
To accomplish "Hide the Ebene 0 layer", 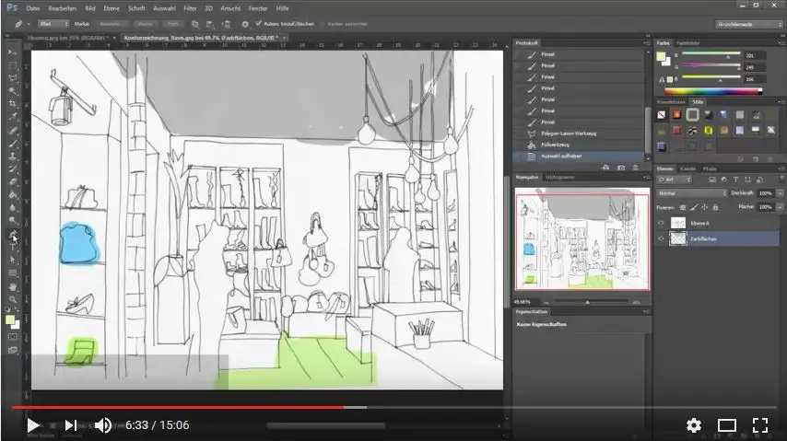I will point(661,223).
